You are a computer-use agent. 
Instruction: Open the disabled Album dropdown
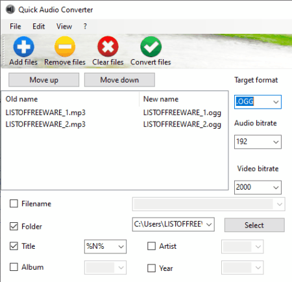tap(121, 268)
